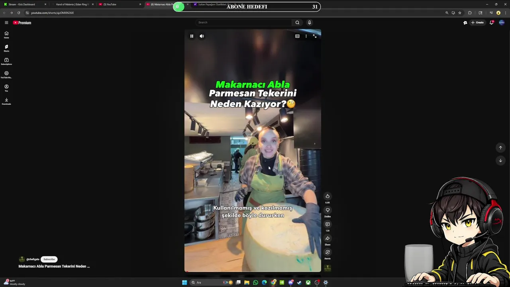Image resolution: width=510 pixels, height=287 pixels.
Task: Click the address bar URL
Action: point(53,13)
